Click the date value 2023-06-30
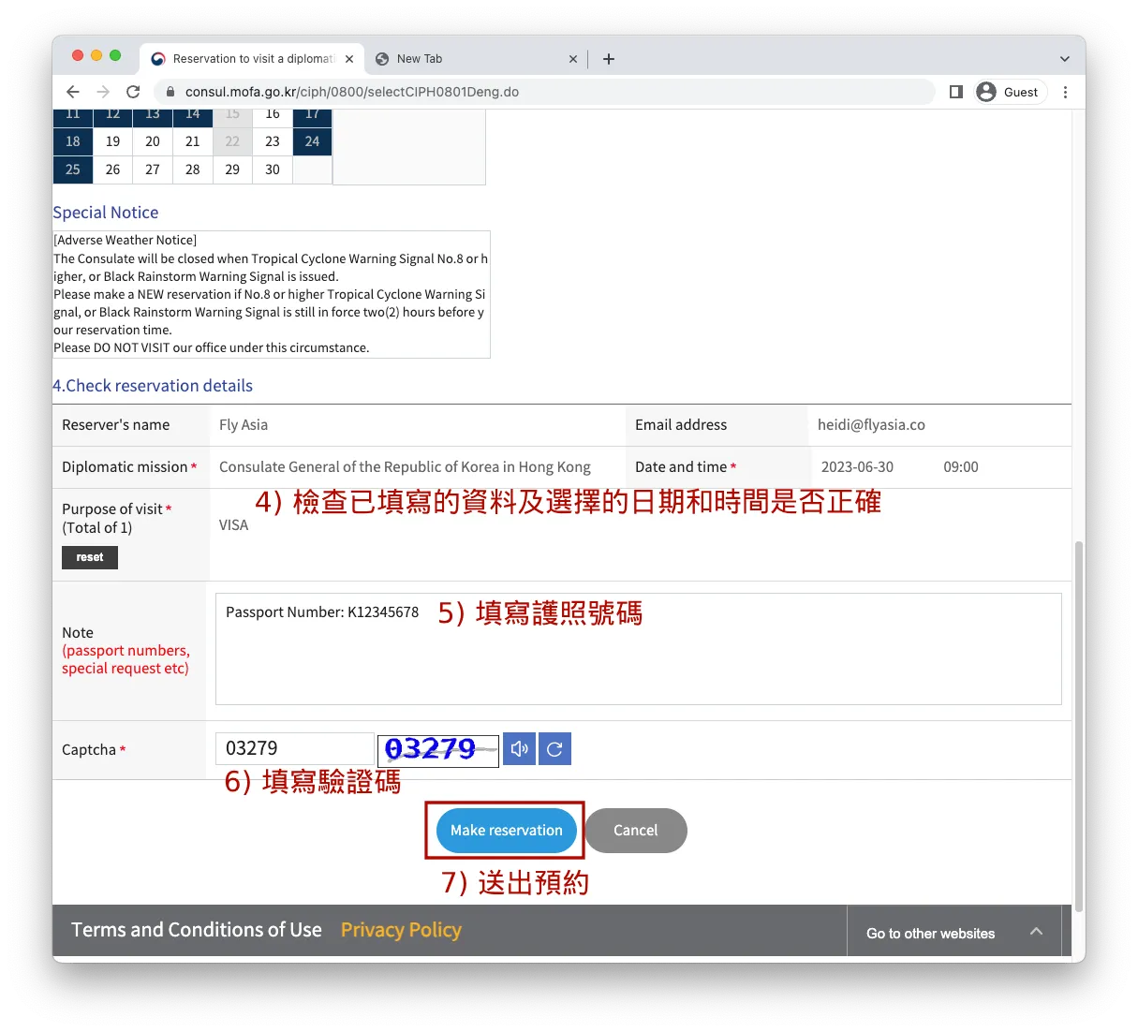 pyautogui.click(x=857, y=467)
